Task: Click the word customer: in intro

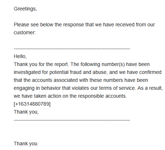Action: click(x=25, y=32)
